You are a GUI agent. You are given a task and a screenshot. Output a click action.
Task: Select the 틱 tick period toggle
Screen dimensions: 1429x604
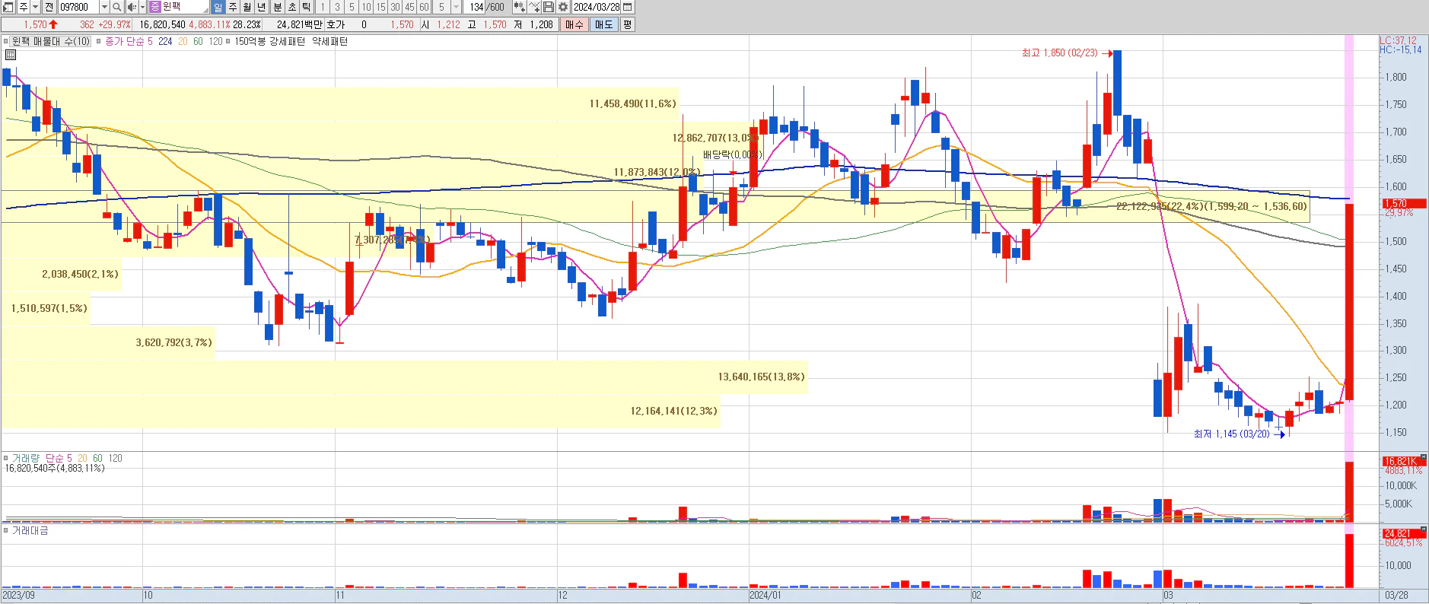point(306,7)
